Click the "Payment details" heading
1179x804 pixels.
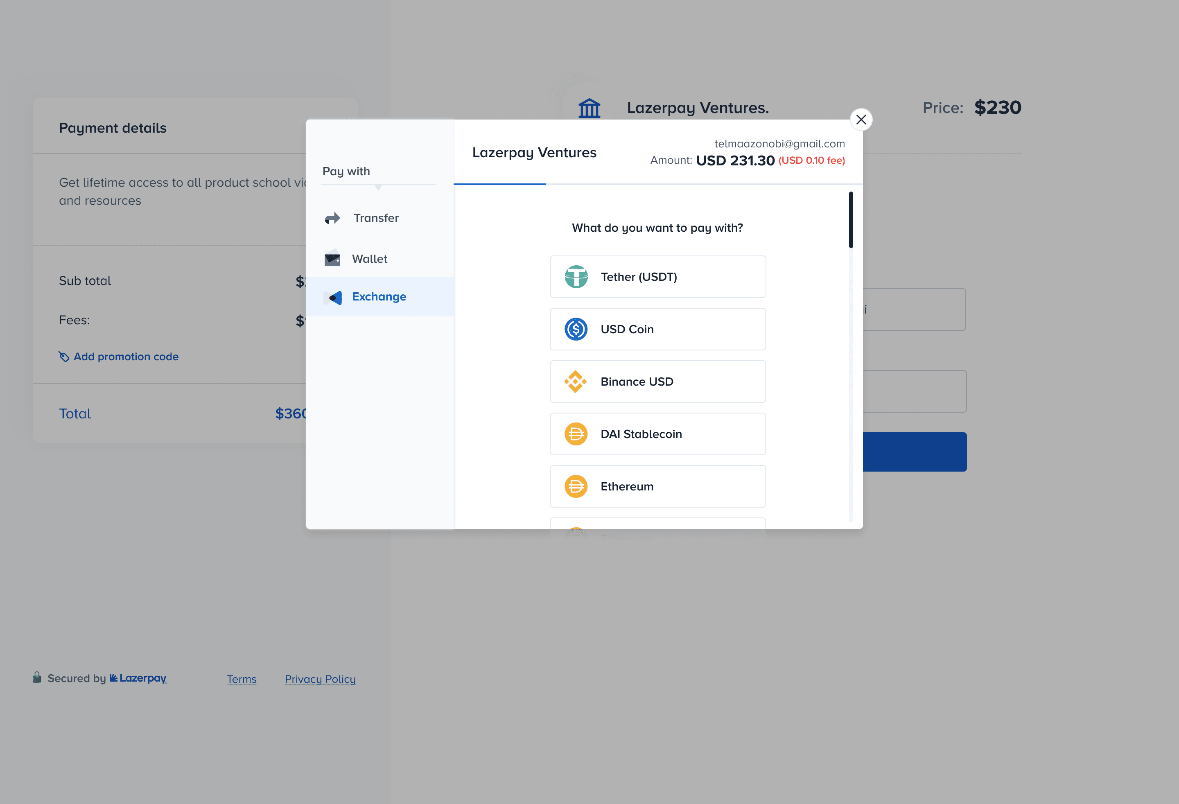click(x=113, y=128)
